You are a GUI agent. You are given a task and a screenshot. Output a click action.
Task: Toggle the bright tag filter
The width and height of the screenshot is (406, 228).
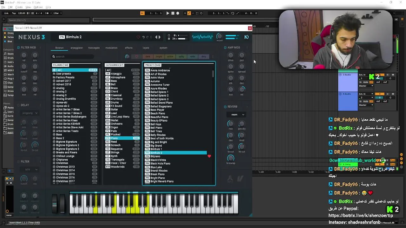pos(159,57)
